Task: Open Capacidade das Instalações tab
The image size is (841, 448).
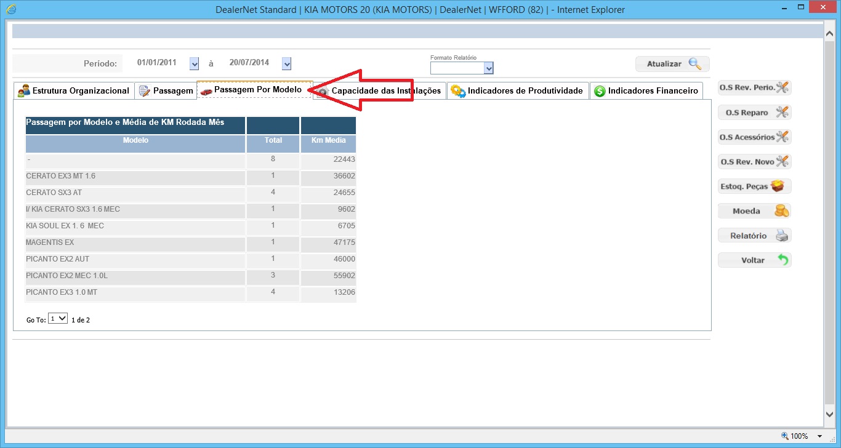Action: (x=380, y=90)
